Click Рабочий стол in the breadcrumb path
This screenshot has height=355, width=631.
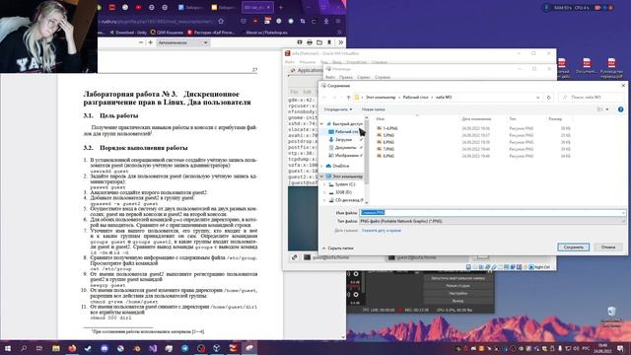click(415, 98)
